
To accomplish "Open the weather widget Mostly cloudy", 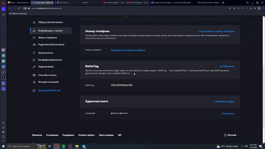I will click(227, 146).
